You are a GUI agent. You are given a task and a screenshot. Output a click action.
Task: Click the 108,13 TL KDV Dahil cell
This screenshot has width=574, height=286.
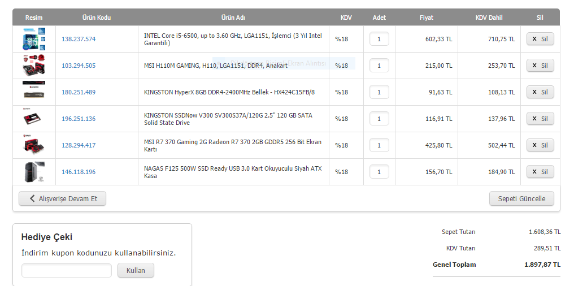coord(501,92)
